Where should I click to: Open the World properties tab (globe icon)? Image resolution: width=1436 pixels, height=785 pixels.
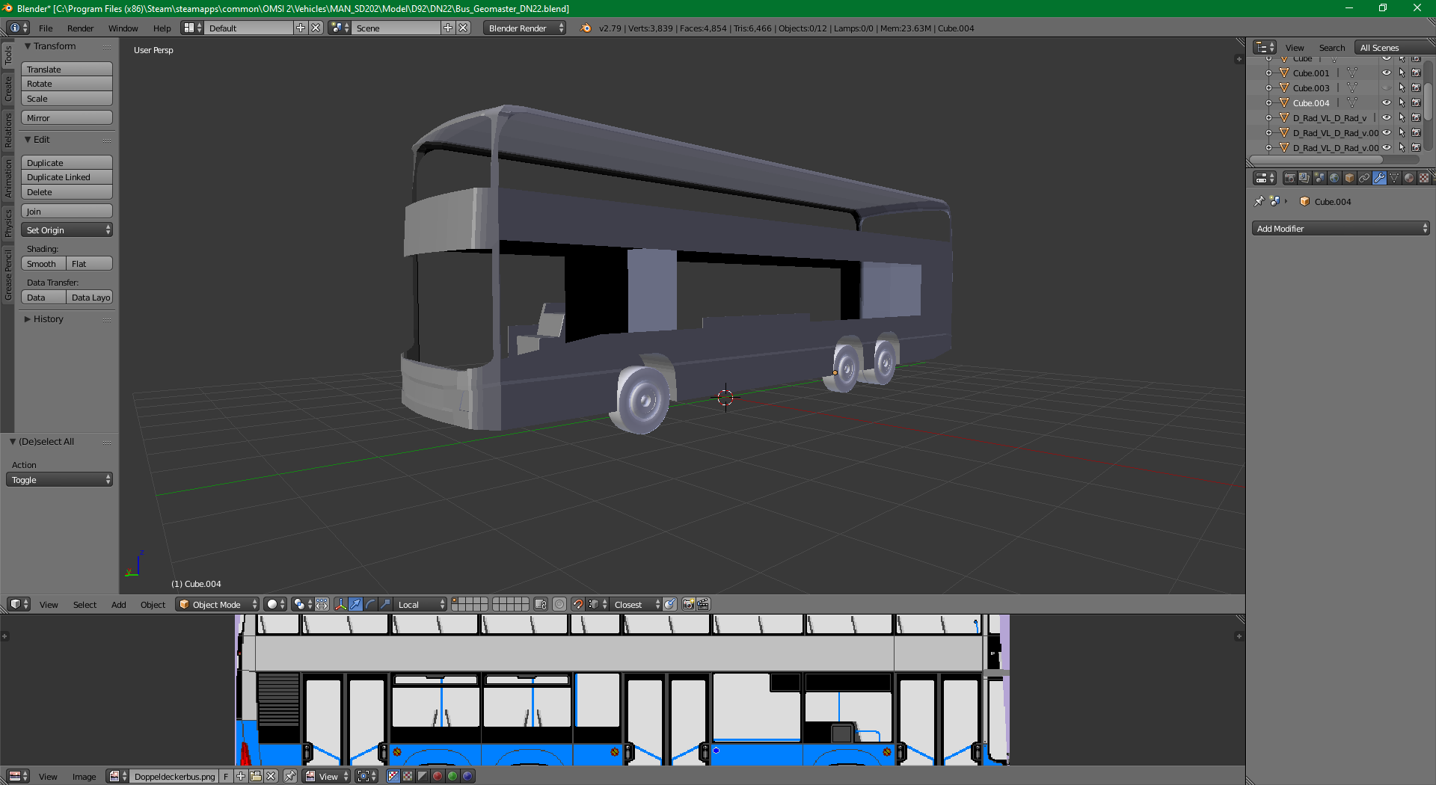[x=1334, y=178]
